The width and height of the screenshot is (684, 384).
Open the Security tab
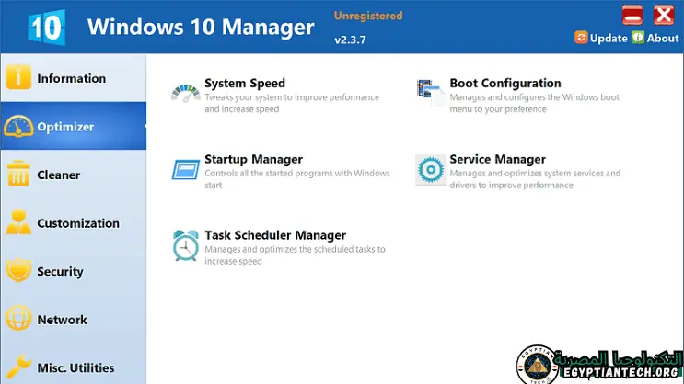(74, 271)
